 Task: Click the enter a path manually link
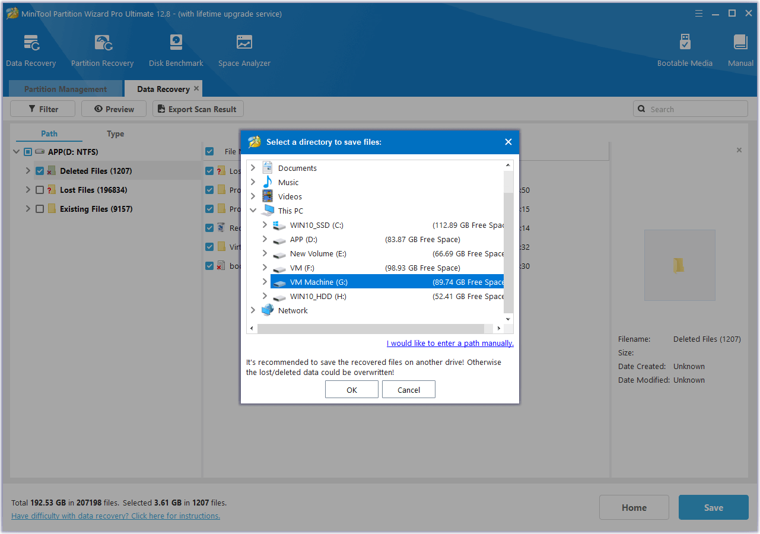450,343
